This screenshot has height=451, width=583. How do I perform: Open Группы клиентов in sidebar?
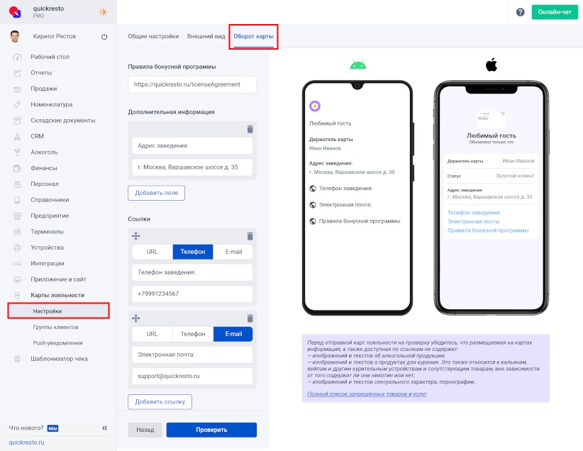click(x=55, y=327)
